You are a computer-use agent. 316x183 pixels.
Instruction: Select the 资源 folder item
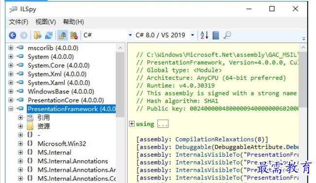(x=44, y=126)
